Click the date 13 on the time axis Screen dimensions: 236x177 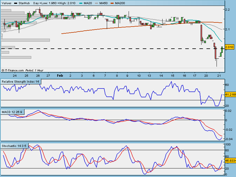149,76
